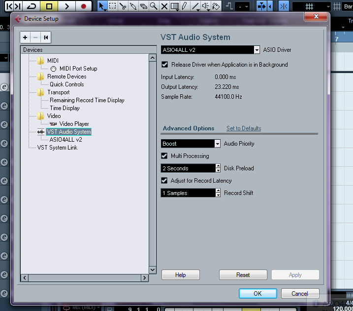Select VST System Link entry
Screen dimensions: 353x311
[x=57, y=148]
